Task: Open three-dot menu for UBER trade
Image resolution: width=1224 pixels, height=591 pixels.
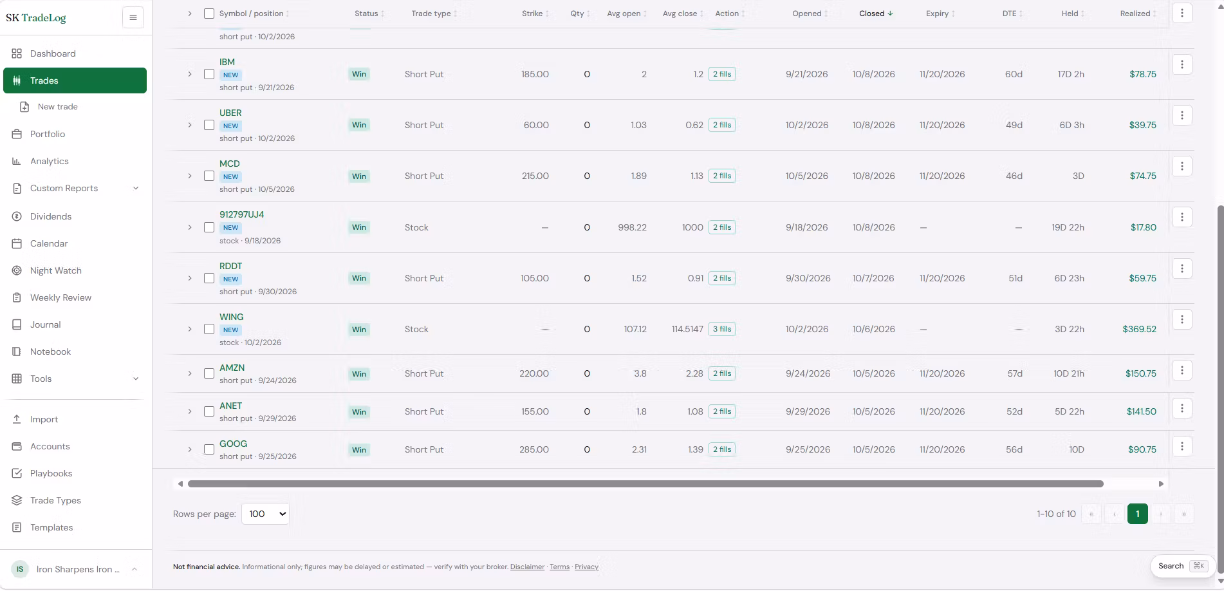Action: click(1182, 115)
